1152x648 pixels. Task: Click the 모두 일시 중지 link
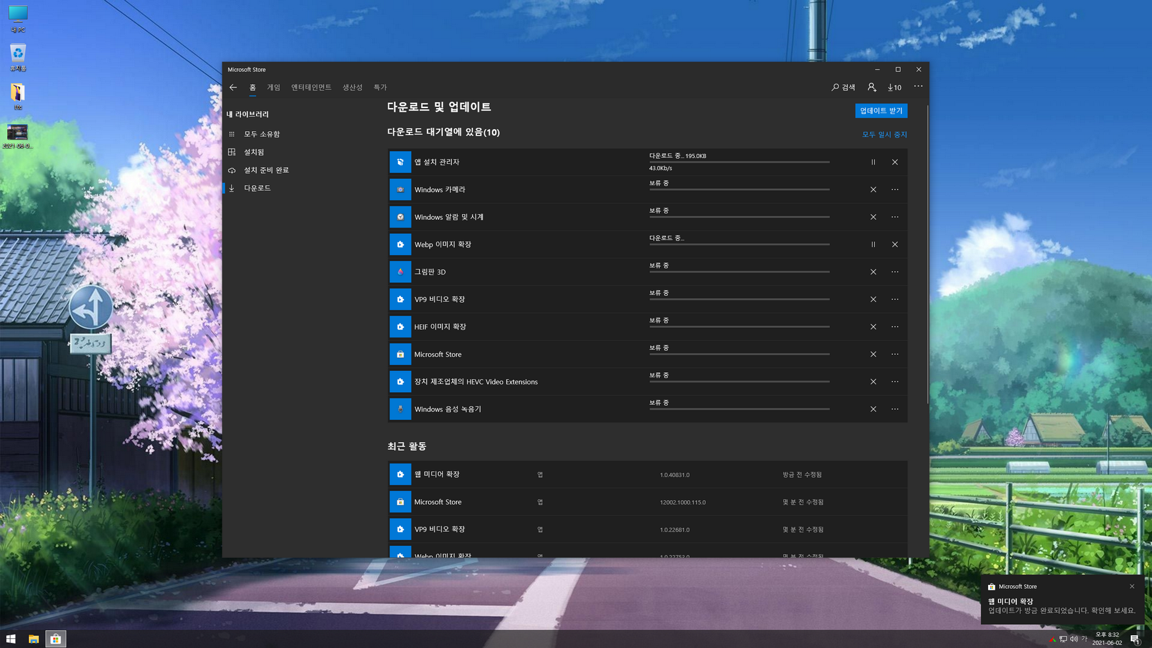tap(885, 134)
